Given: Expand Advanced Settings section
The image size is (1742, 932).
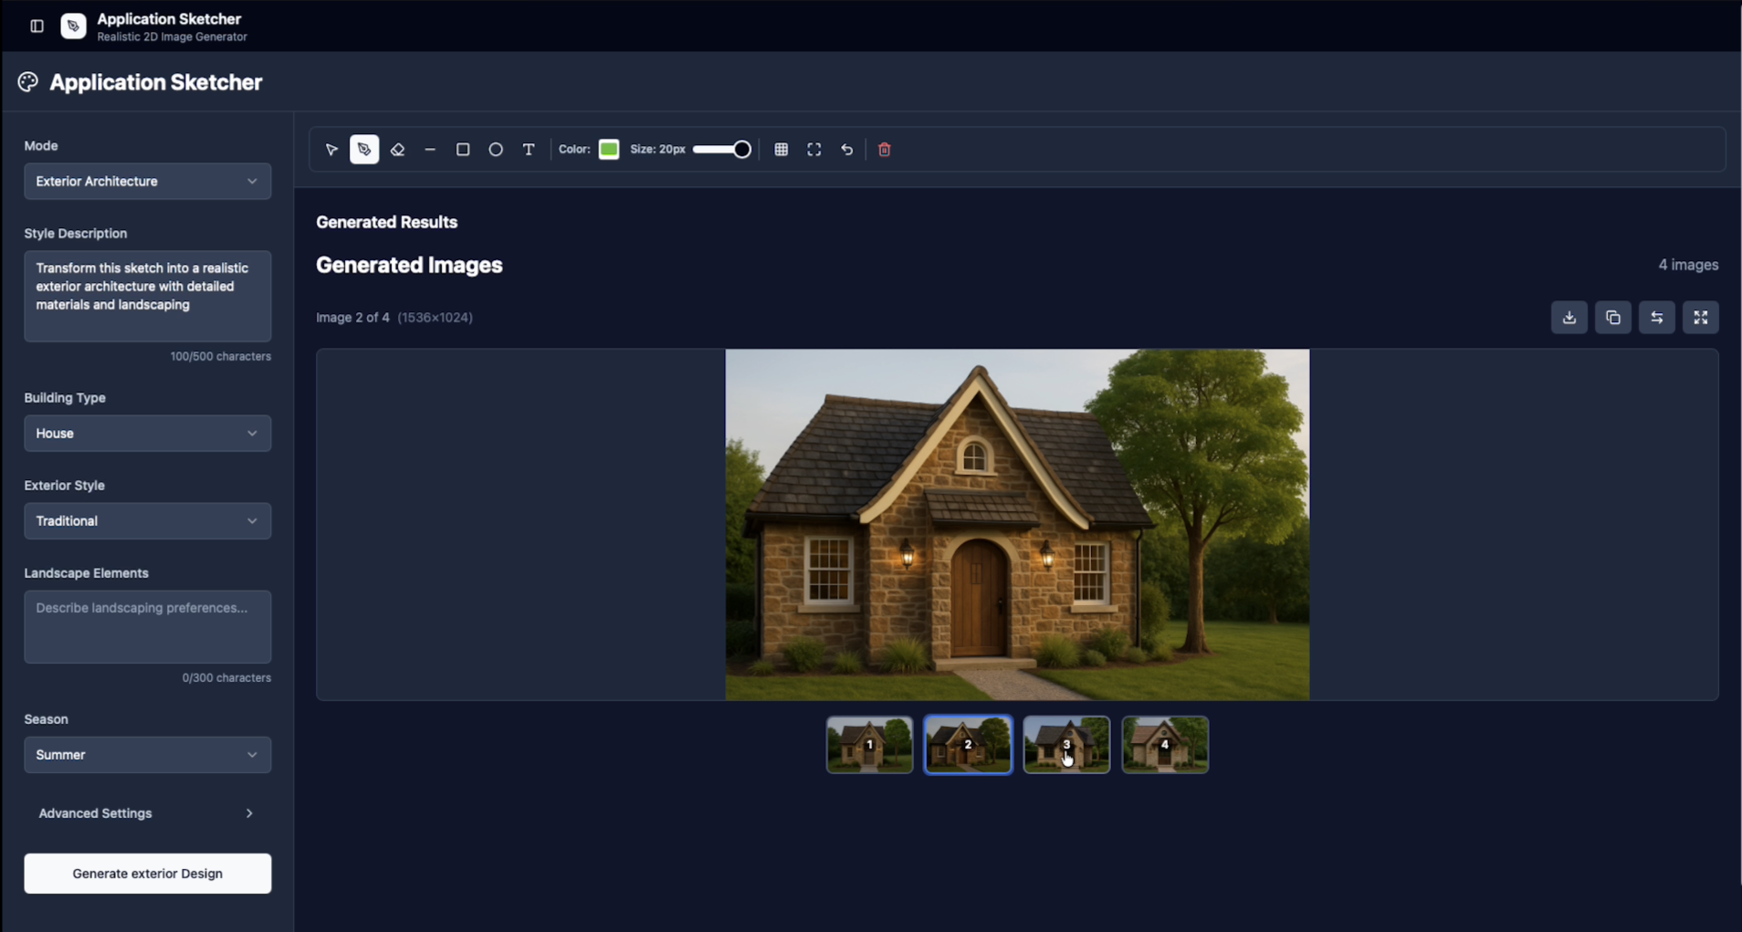Looking at the screenshot, I should tap(146, 812).
